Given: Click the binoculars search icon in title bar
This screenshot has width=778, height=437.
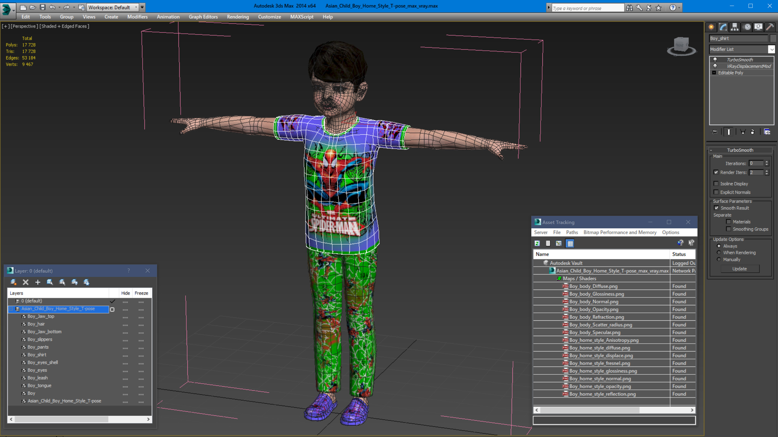Looking at the screenshot, I should tap(629, 8).
